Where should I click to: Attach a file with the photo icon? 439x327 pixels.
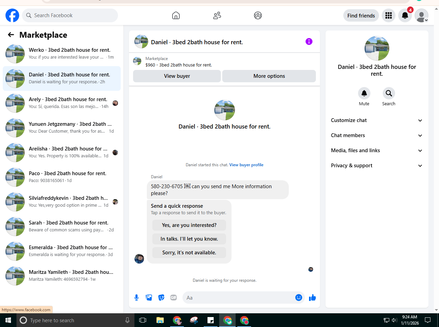[x=149, y=298]
